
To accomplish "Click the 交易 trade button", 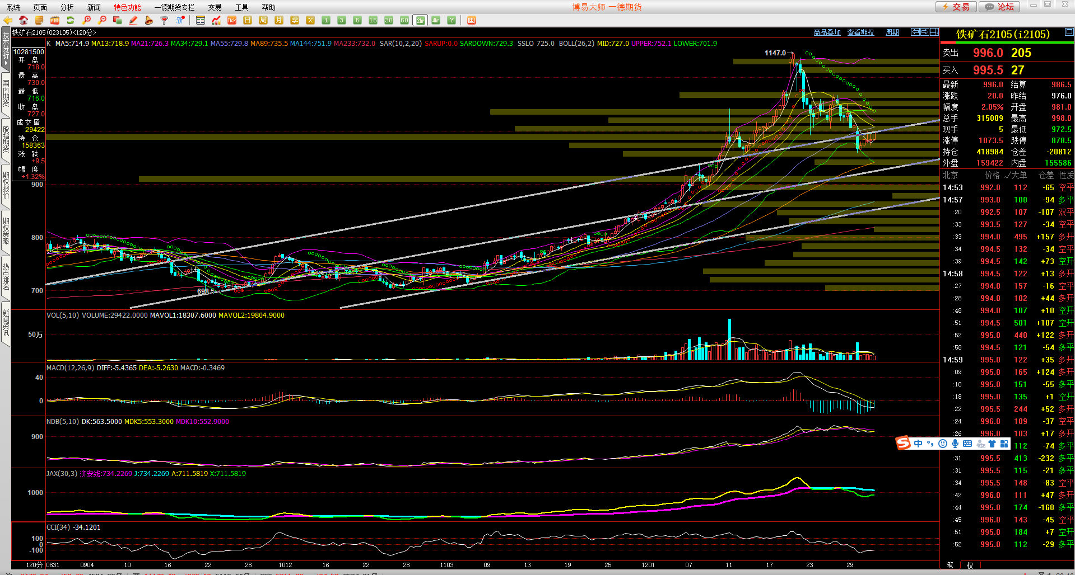I will [x=956, y=7].
